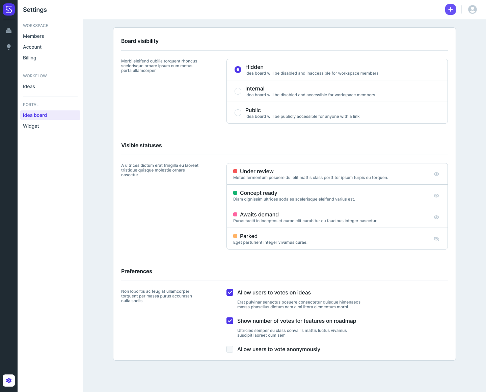Click the red Under review color swatch
486x392 pixels.
(235, 171)
